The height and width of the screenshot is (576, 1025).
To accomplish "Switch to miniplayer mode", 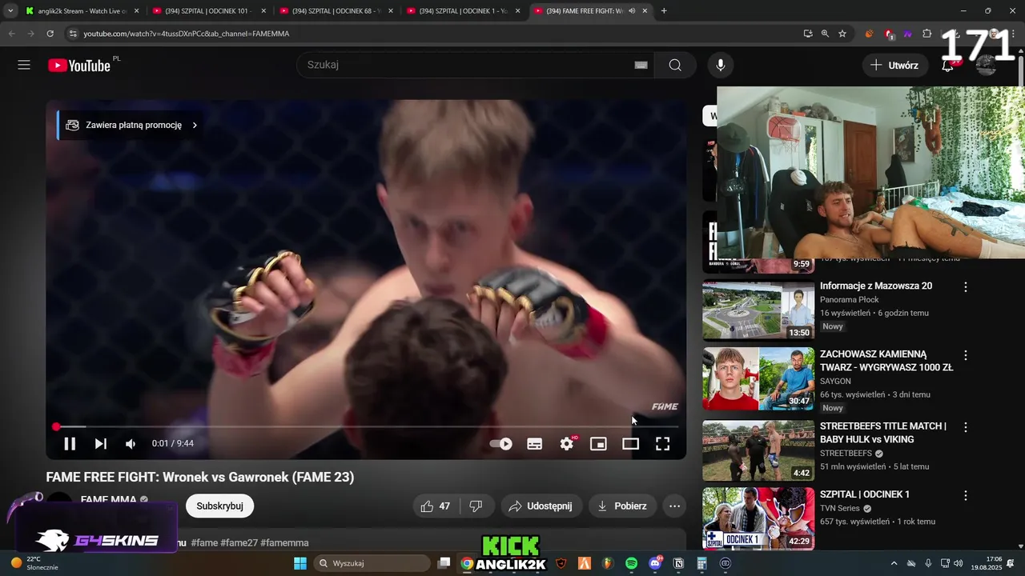I will click(x=598, y=444).
